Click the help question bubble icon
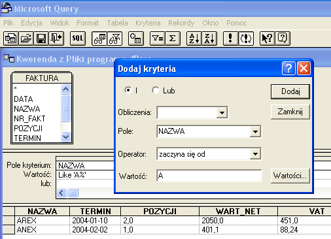 point(283,39)
